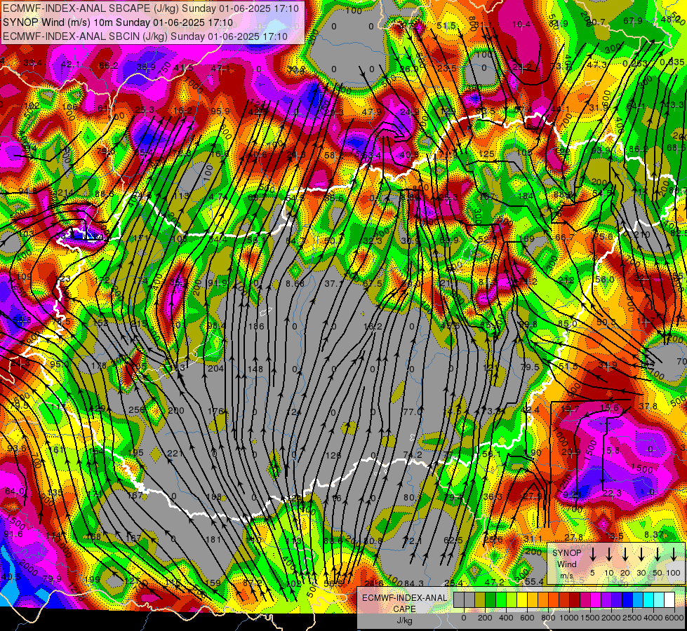Click the 10 m/s wind arrow in SYNOP legend
This screenshot has width=687, height=631.
click(608, 555)
